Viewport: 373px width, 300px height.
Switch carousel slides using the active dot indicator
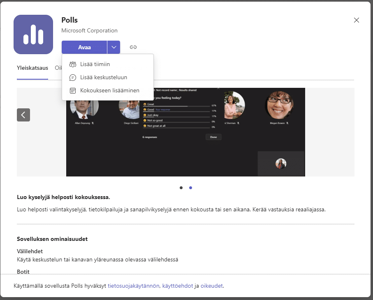[190, 188]
